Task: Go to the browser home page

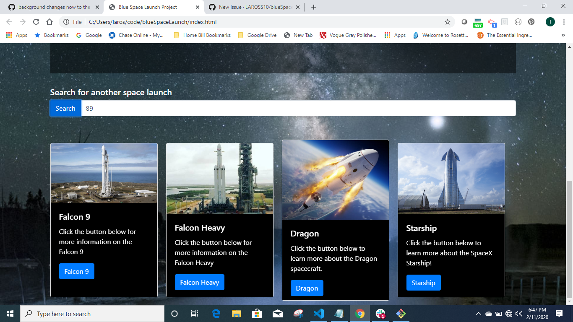Action: [x=49, y=22]
